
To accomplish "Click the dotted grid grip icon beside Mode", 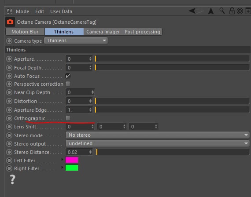I will coord(9,11).
